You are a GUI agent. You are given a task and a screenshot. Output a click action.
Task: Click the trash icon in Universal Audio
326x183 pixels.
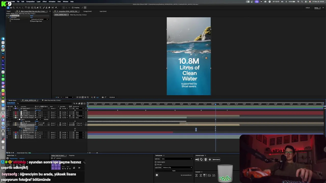click(x=206, y=160)
